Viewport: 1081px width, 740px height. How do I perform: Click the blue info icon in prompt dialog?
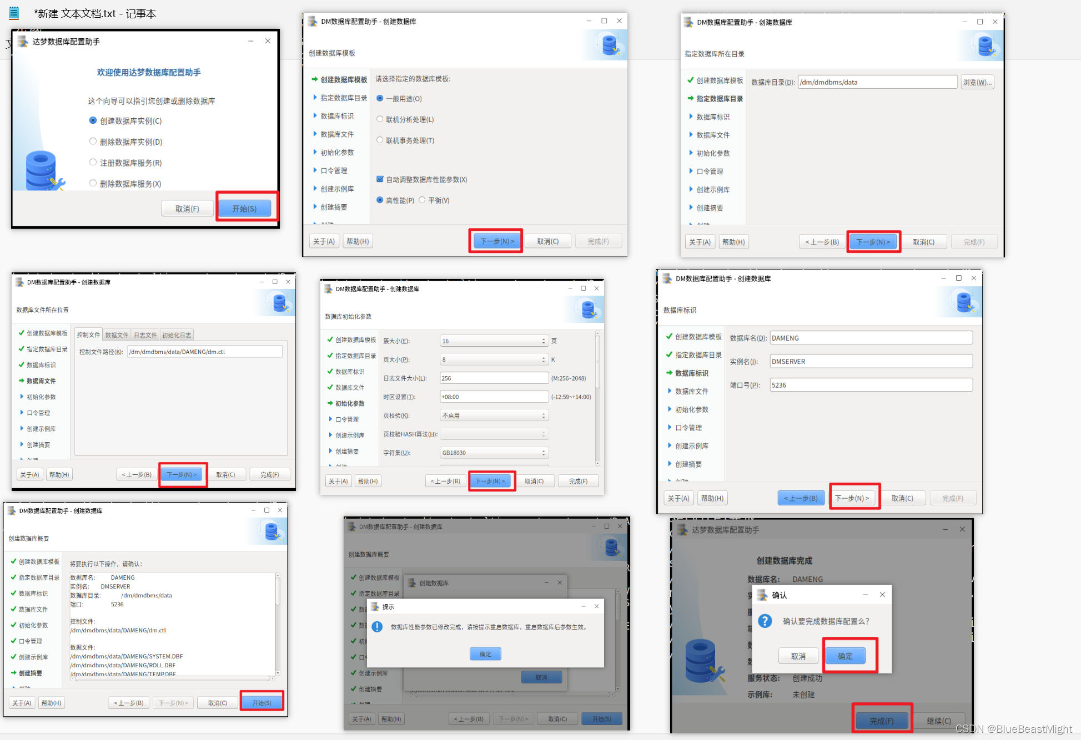point(377,627)
